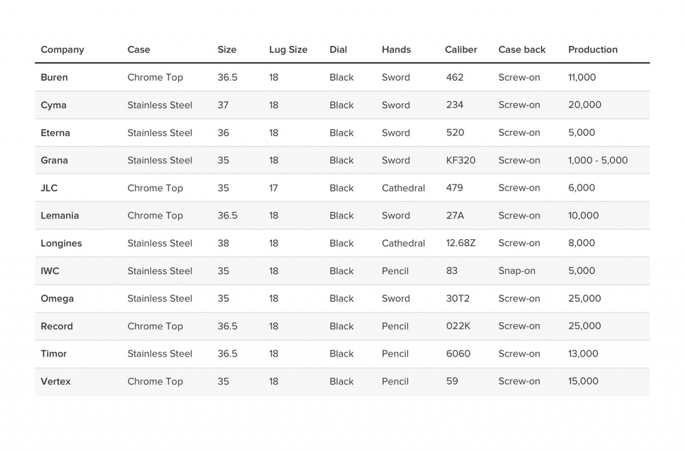Viewport: 685px width, 451px height.
Task: Click the 1,000 - 5,000 production cell
Action: click(x=597, y=160)
